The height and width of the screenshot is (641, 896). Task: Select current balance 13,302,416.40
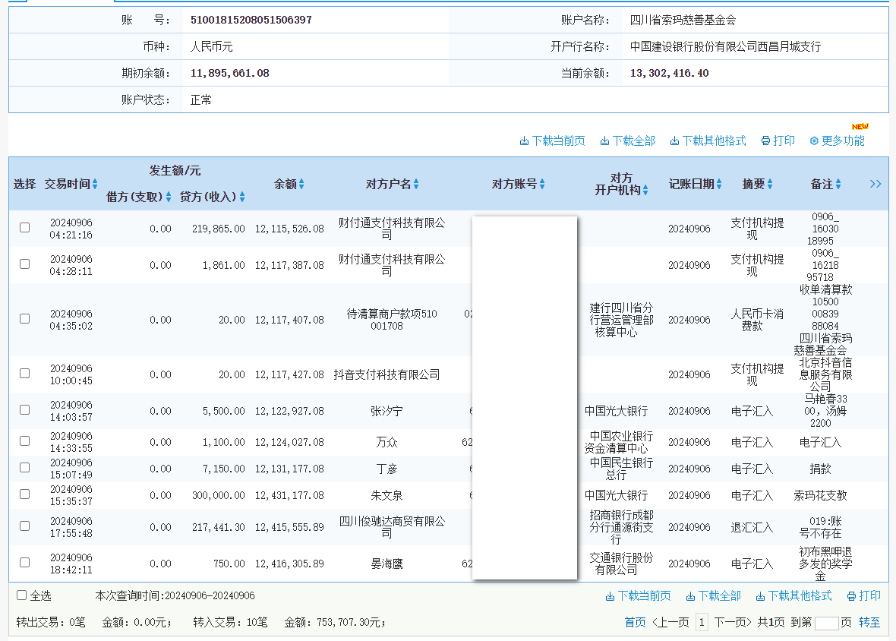click(x=669, y=73)
